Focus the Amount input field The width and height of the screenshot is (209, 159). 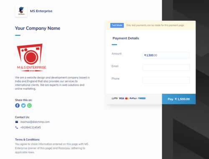tap(166, 55)
